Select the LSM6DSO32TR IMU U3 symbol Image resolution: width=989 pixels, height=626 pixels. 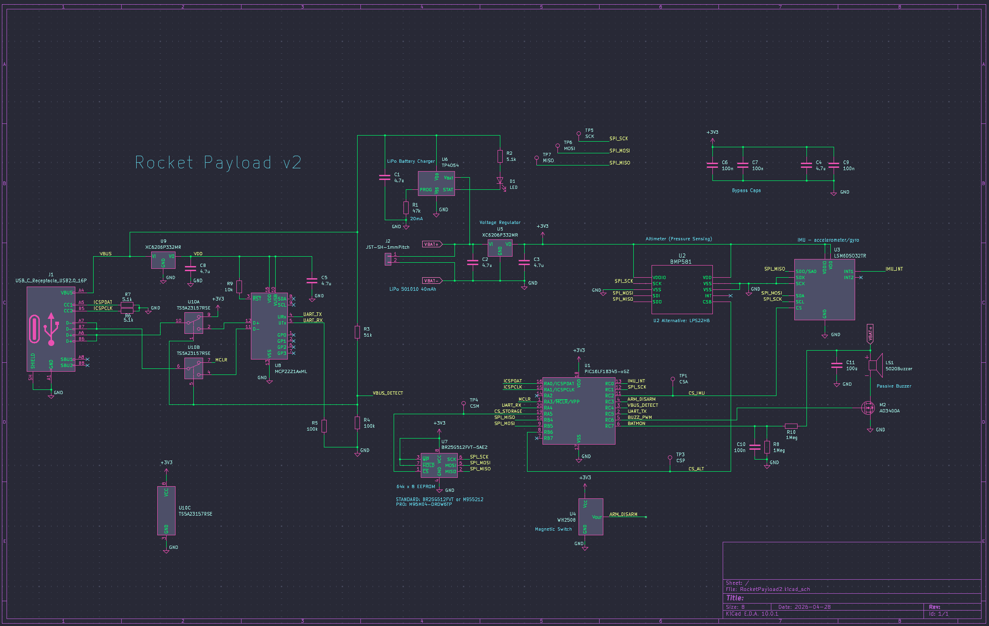point(824,289)
